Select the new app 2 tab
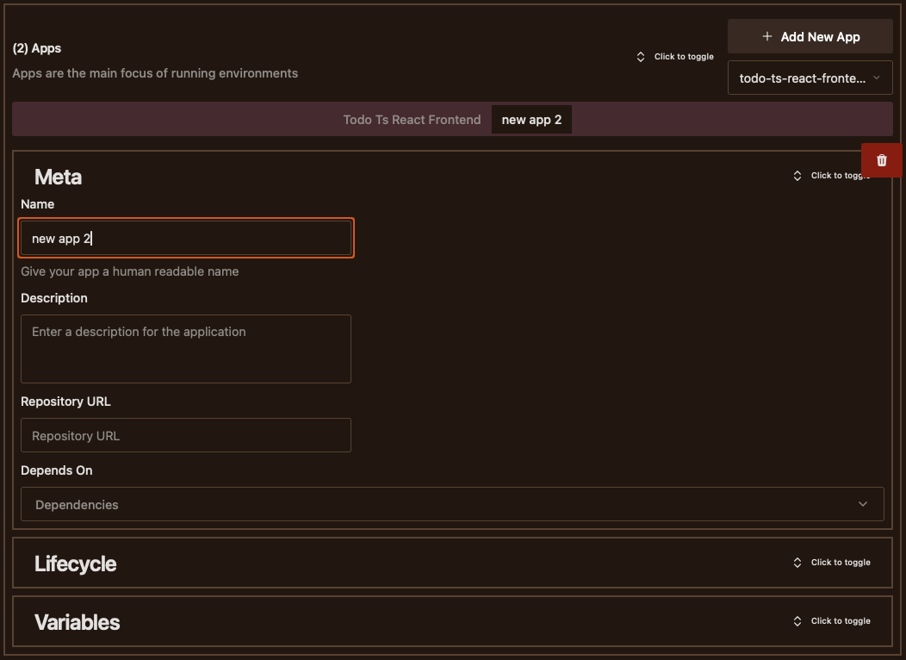 [531, 119]
